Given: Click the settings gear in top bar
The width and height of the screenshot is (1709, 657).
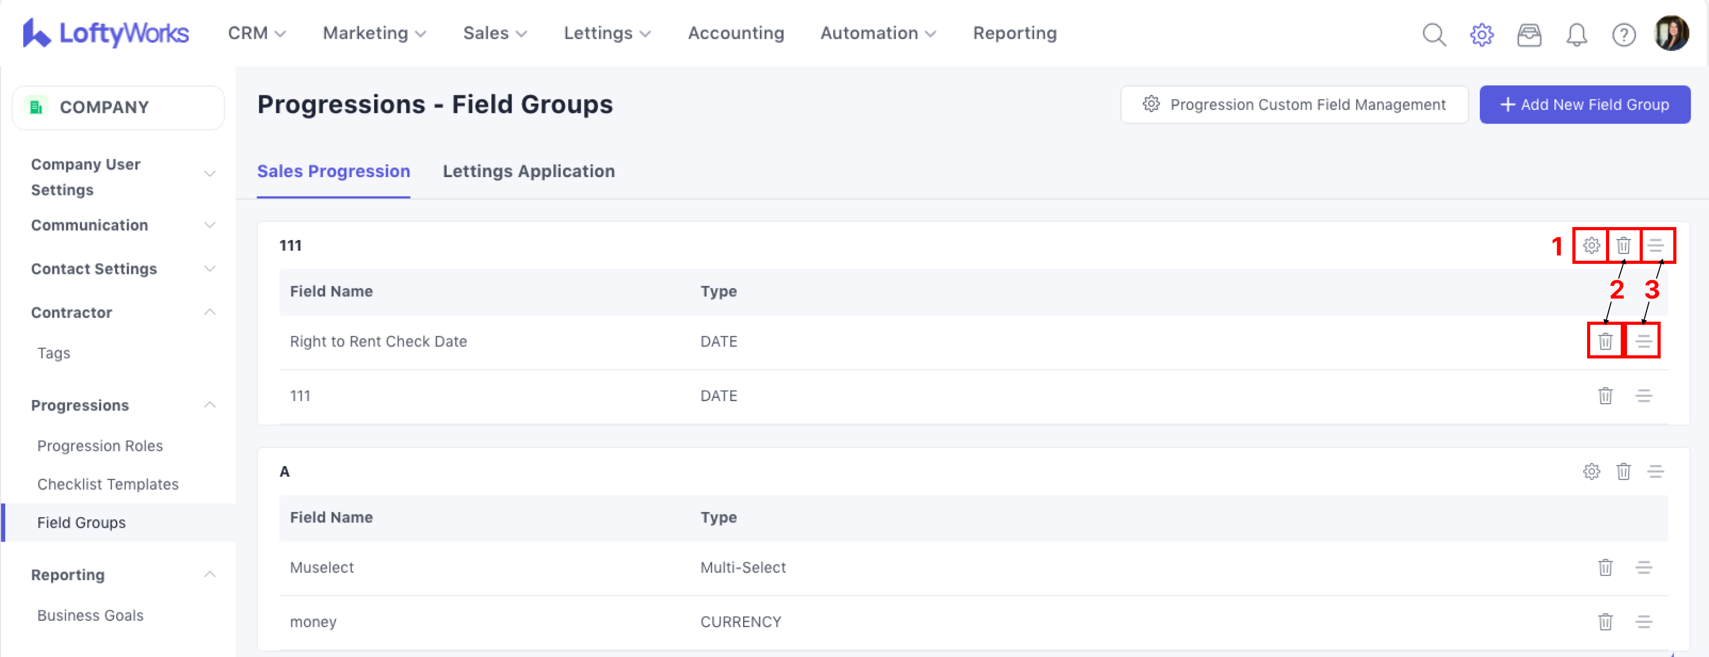Looking at the screenshot, I should (x=1481, y=34).
